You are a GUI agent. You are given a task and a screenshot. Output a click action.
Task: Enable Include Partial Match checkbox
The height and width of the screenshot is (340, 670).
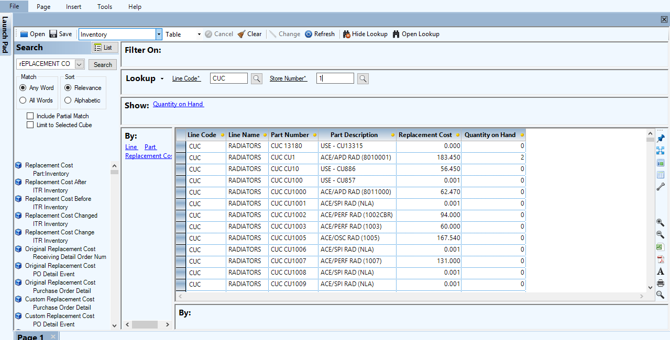pyautogui.click(x=30, y=116)
